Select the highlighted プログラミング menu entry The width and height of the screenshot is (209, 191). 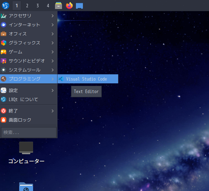click(x=29, y=79)
